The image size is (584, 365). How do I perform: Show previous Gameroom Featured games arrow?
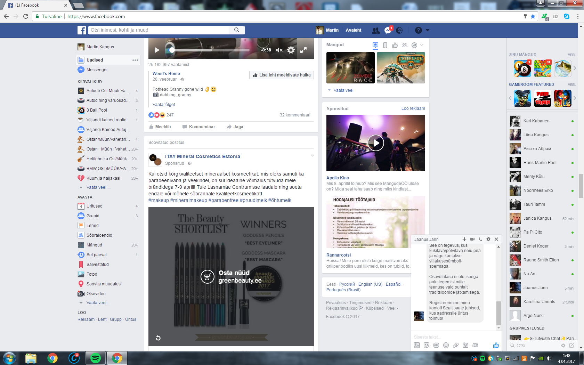point(510,98)
